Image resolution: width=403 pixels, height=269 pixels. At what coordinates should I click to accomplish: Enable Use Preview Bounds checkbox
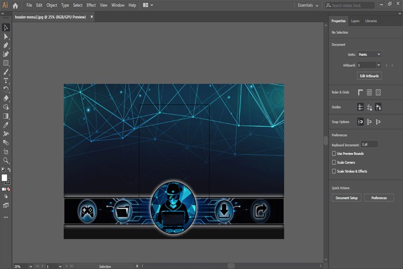click(x=334, y=153)
